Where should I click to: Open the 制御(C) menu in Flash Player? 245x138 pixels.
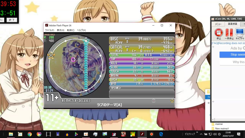click(71, 30)
